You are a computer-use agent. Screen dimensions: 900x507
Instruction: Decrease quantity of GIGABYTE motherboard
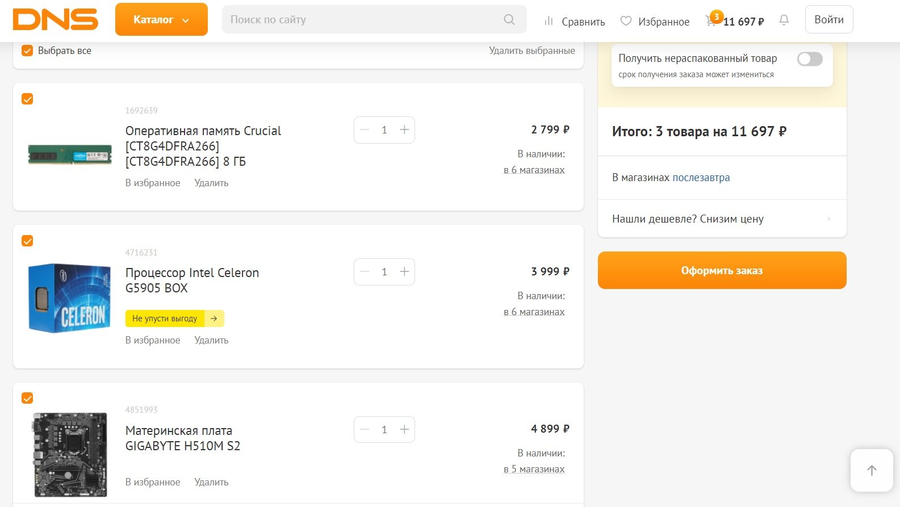pyautogui.click(x=365, y=430)
